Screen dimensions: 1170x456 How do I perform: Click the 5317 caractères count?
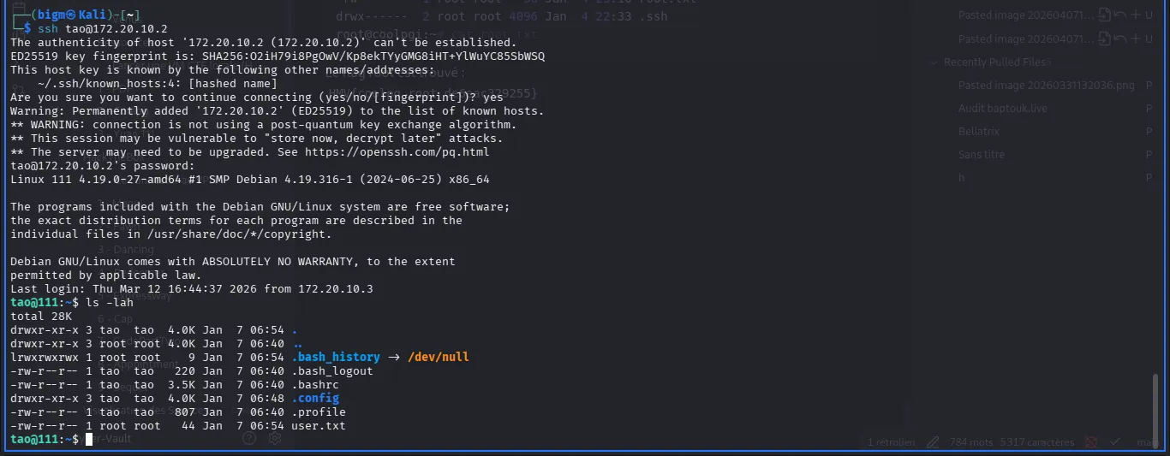pos(1037,442)
